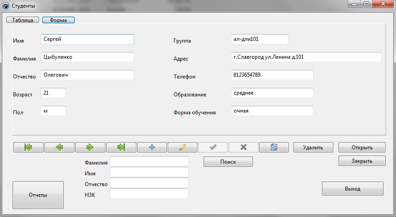Focus the НЗК search input box
This screenshot has width=396, height=217.
pos(149,194)
